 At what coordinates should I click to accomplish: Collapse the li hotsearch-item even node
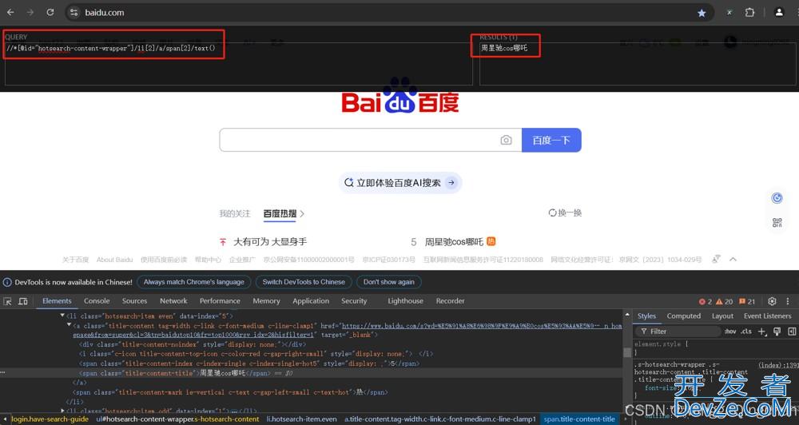[62, 316]
